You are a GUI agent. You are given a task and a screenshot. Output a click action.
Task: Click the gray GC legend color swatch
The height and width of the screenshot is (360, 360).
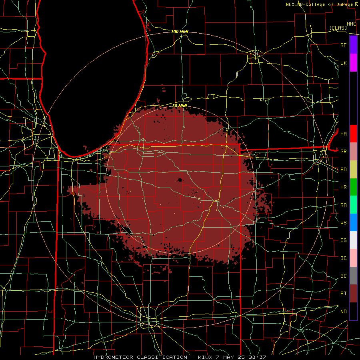click(353, 276)
